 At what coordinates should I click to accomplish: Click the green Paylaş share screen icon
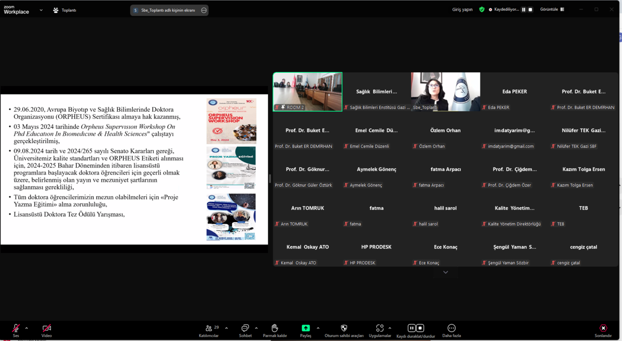coord(305,328)
